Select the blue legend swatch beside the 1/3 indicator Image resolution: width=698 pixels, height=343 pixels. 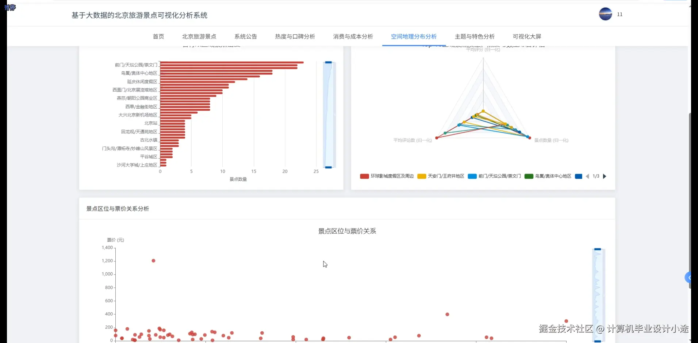tap(579, 176)
